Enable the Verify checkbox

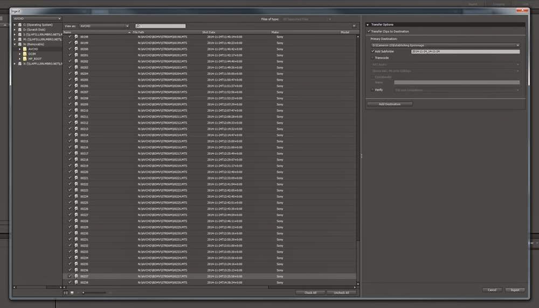tap(372, 90)
